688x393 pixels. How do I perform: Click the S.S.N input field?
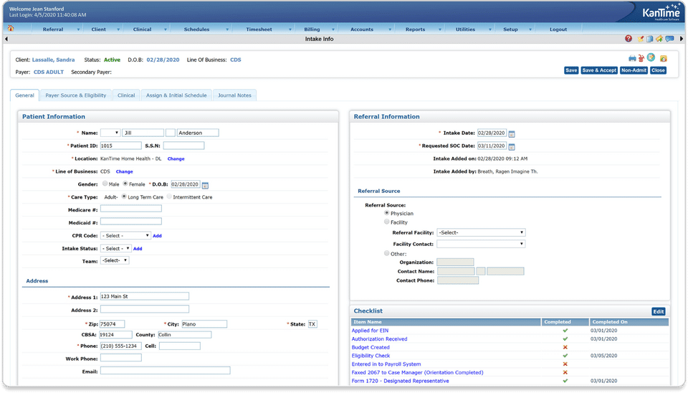point(184,146)
